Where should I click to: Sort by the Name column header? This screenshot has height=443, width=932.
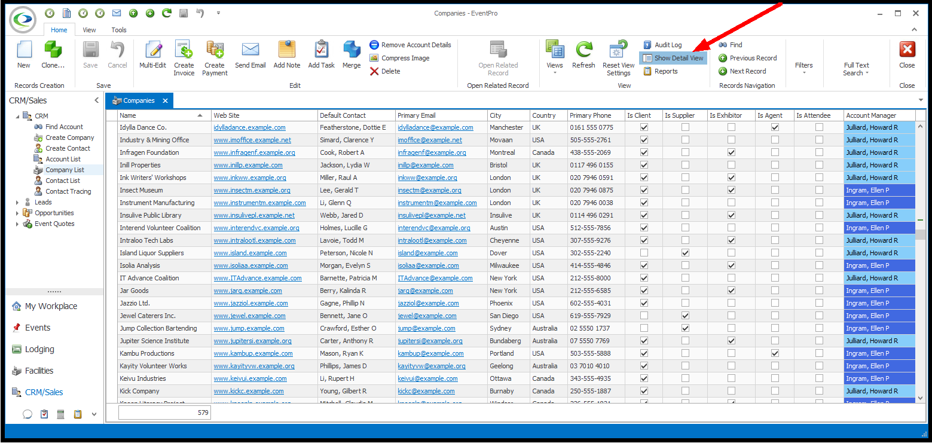(164, 115)
